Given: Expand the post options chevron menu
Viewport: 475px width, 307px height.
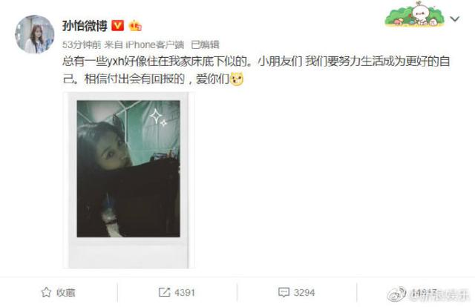Looking at the screenshot, I should [x=455, y=19].
